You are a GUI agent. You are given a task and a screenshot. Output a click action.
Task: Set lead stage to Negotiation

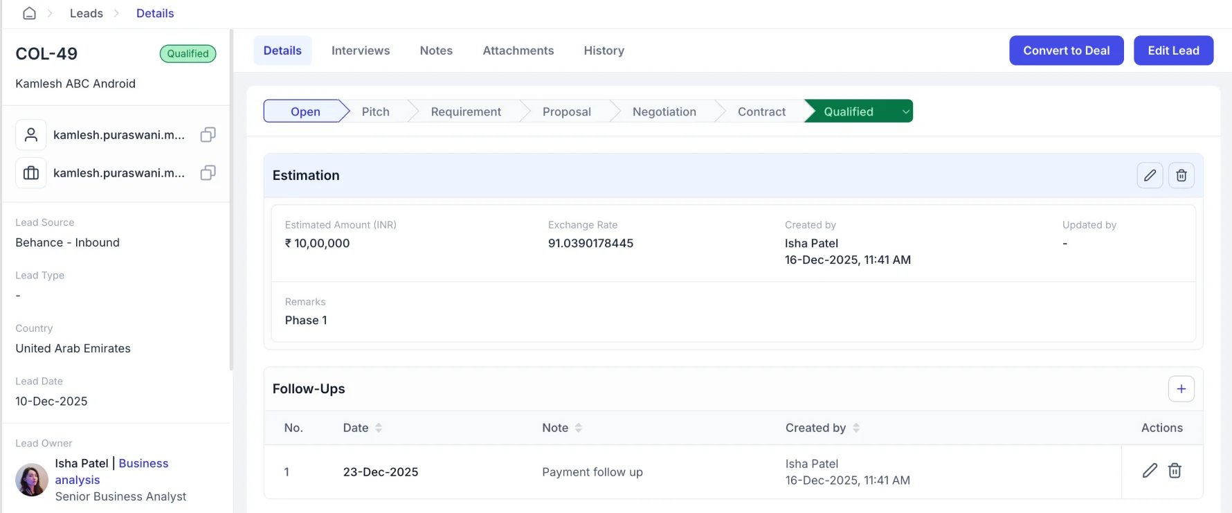click(664, 111)
